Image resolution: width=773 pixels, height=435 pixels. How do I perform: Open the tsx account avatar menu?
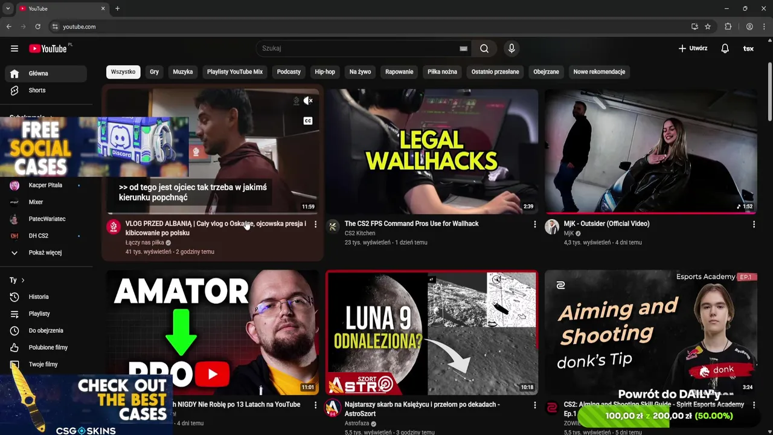coord(748,48)
